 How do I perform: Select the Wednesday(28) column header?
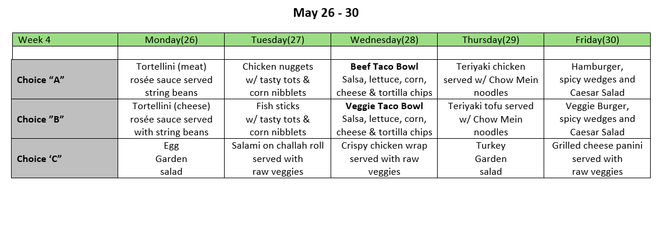[384, 40]
